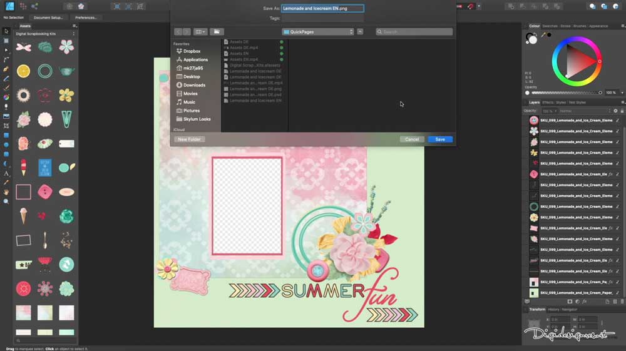This screenshot has height=351, width=626.
Task: Adjust the colour Opacity slider
Action: point(566,93)
